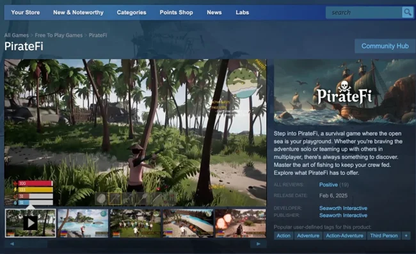Image resolution: width=416 pixels, height=254 pixels.
Task: Open the Your Store menu
Action: coord(26,12)
